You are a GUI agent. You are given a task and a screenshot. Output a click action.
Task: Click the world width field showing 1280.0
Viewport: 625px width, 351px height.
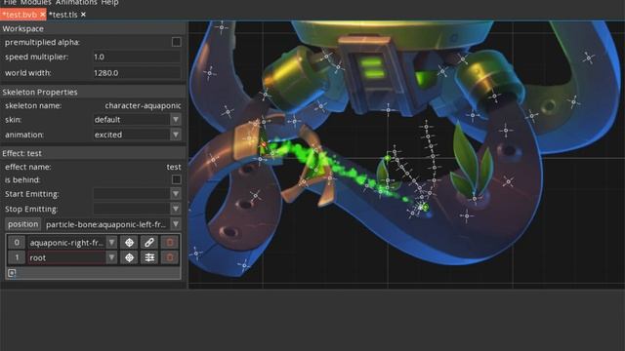coord(137,73)
